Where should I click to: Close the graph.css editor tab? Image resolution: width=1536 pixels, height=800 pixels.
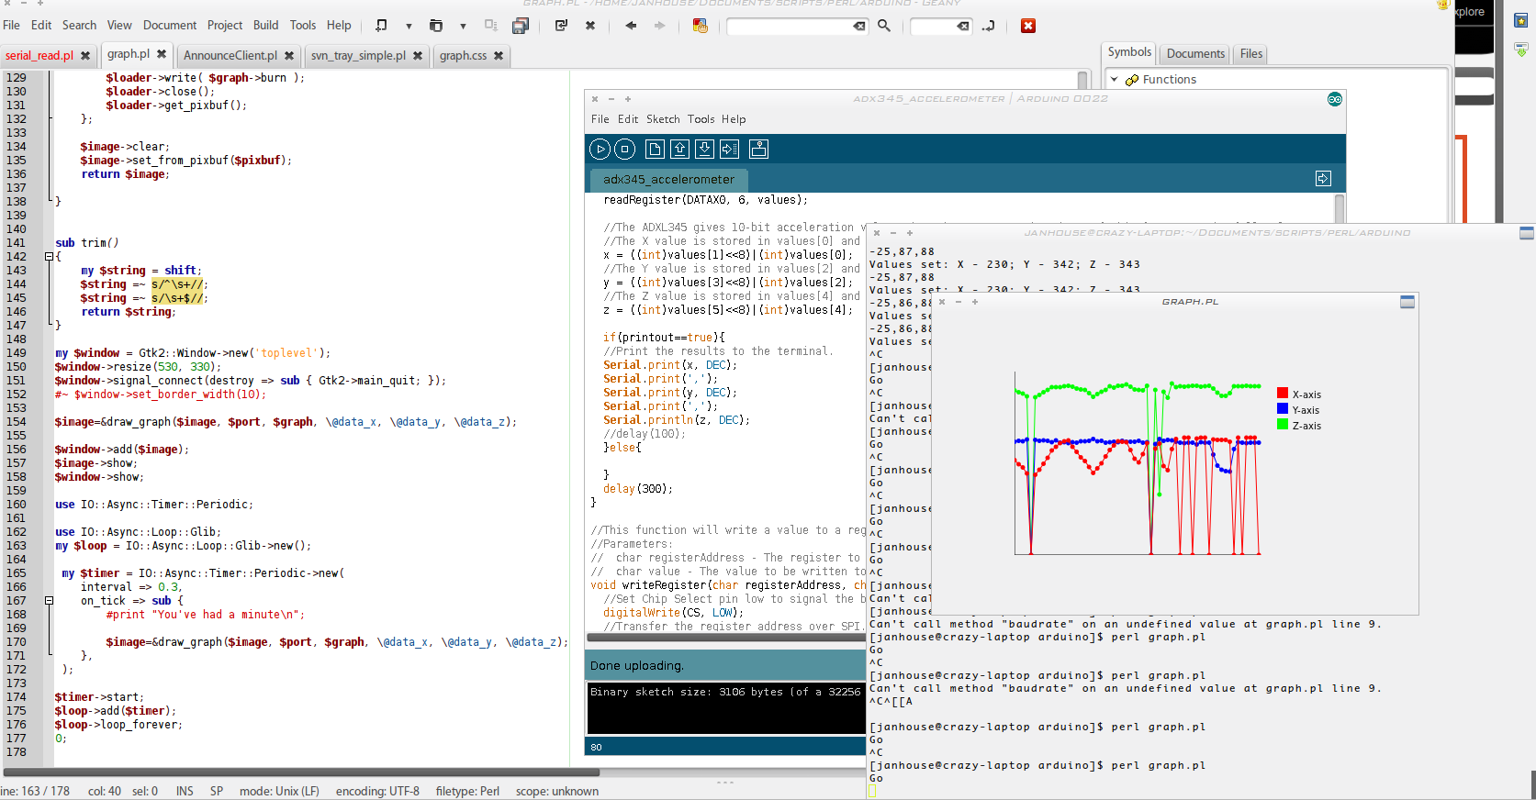pos(499,56)
